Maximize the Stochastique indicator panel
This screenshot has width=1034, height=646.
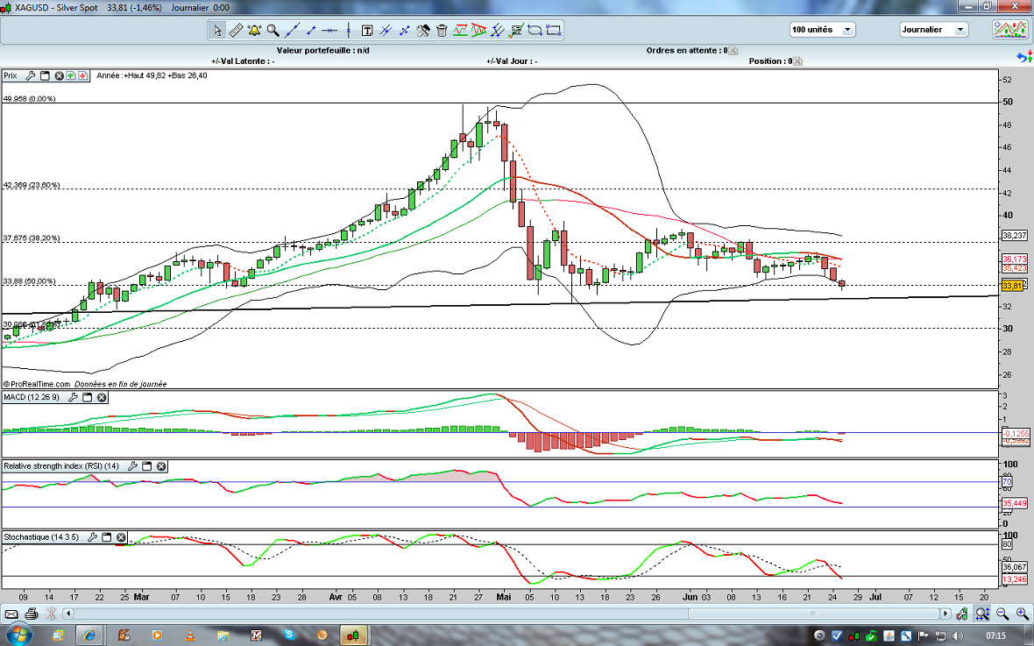106,537
